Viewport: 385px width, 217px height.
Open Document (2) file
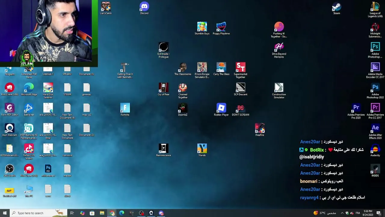coord(86,130)
